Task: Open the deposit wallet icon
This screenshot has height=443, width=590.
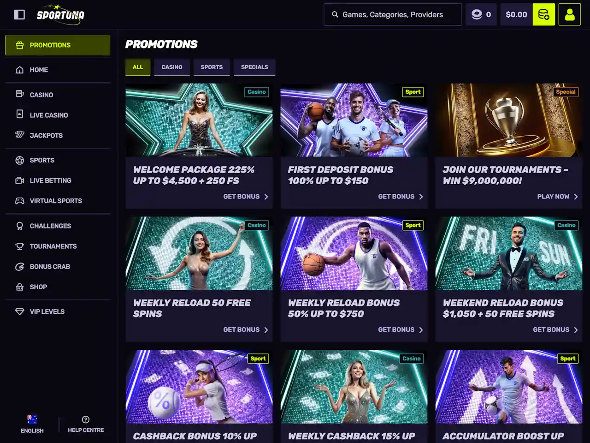Action: (544, 15)
